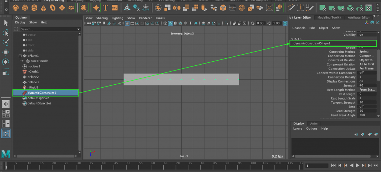Image resolution: width=381 pixels, height=172 pixels.
Task: Click reset pivot 0,0,0 shelf icon
Action: (146, 8)
